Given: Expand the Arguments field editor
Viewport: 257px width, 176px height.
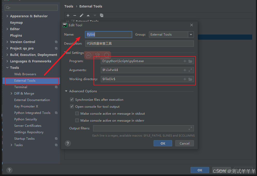Looking at the screenshot, I should click(x=190, y=70).
